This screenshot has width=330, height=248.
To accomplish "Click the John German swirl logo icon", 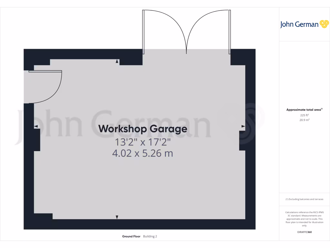I will pos(324,24).
